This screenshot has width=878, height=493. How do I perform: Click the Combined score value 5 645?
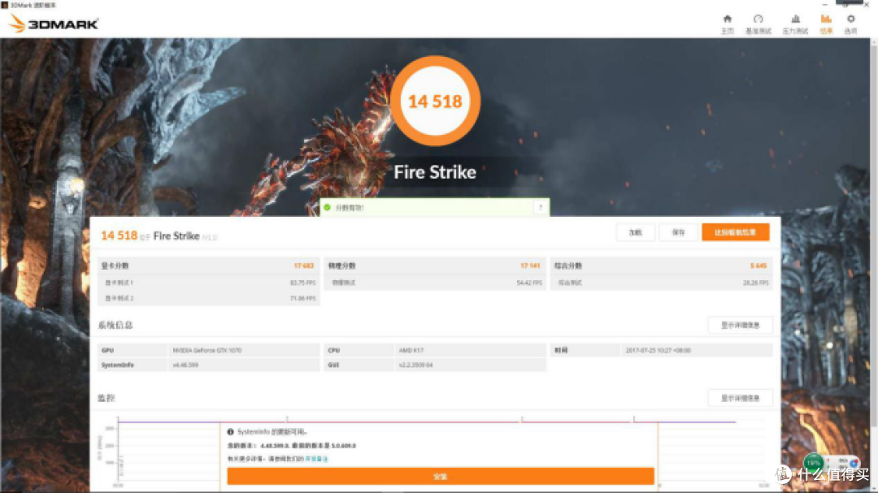[x=758, y=266]
